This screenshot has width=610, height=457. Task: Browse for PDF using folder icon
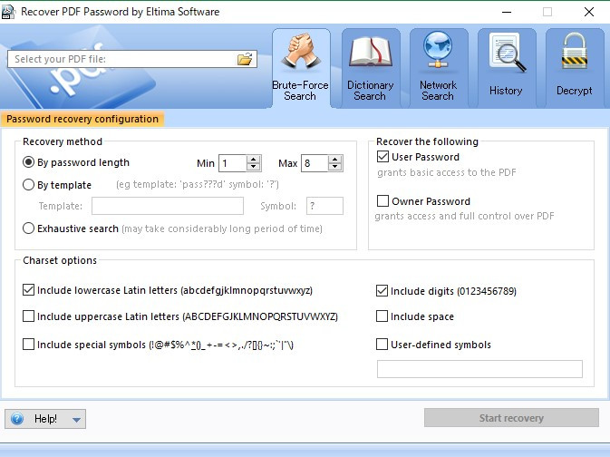pyautogui.click(x=245, y=59)
